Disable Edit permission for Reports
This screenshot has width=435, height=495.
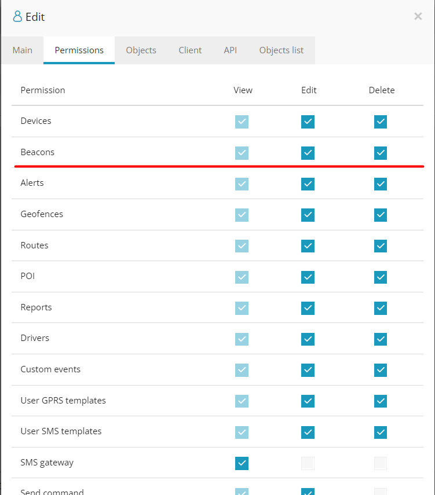point(308,308)
